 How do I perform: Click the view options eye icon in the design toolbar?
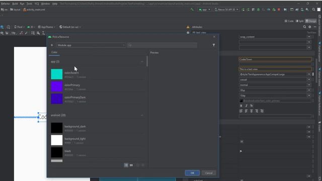click(x=2, y=33)
